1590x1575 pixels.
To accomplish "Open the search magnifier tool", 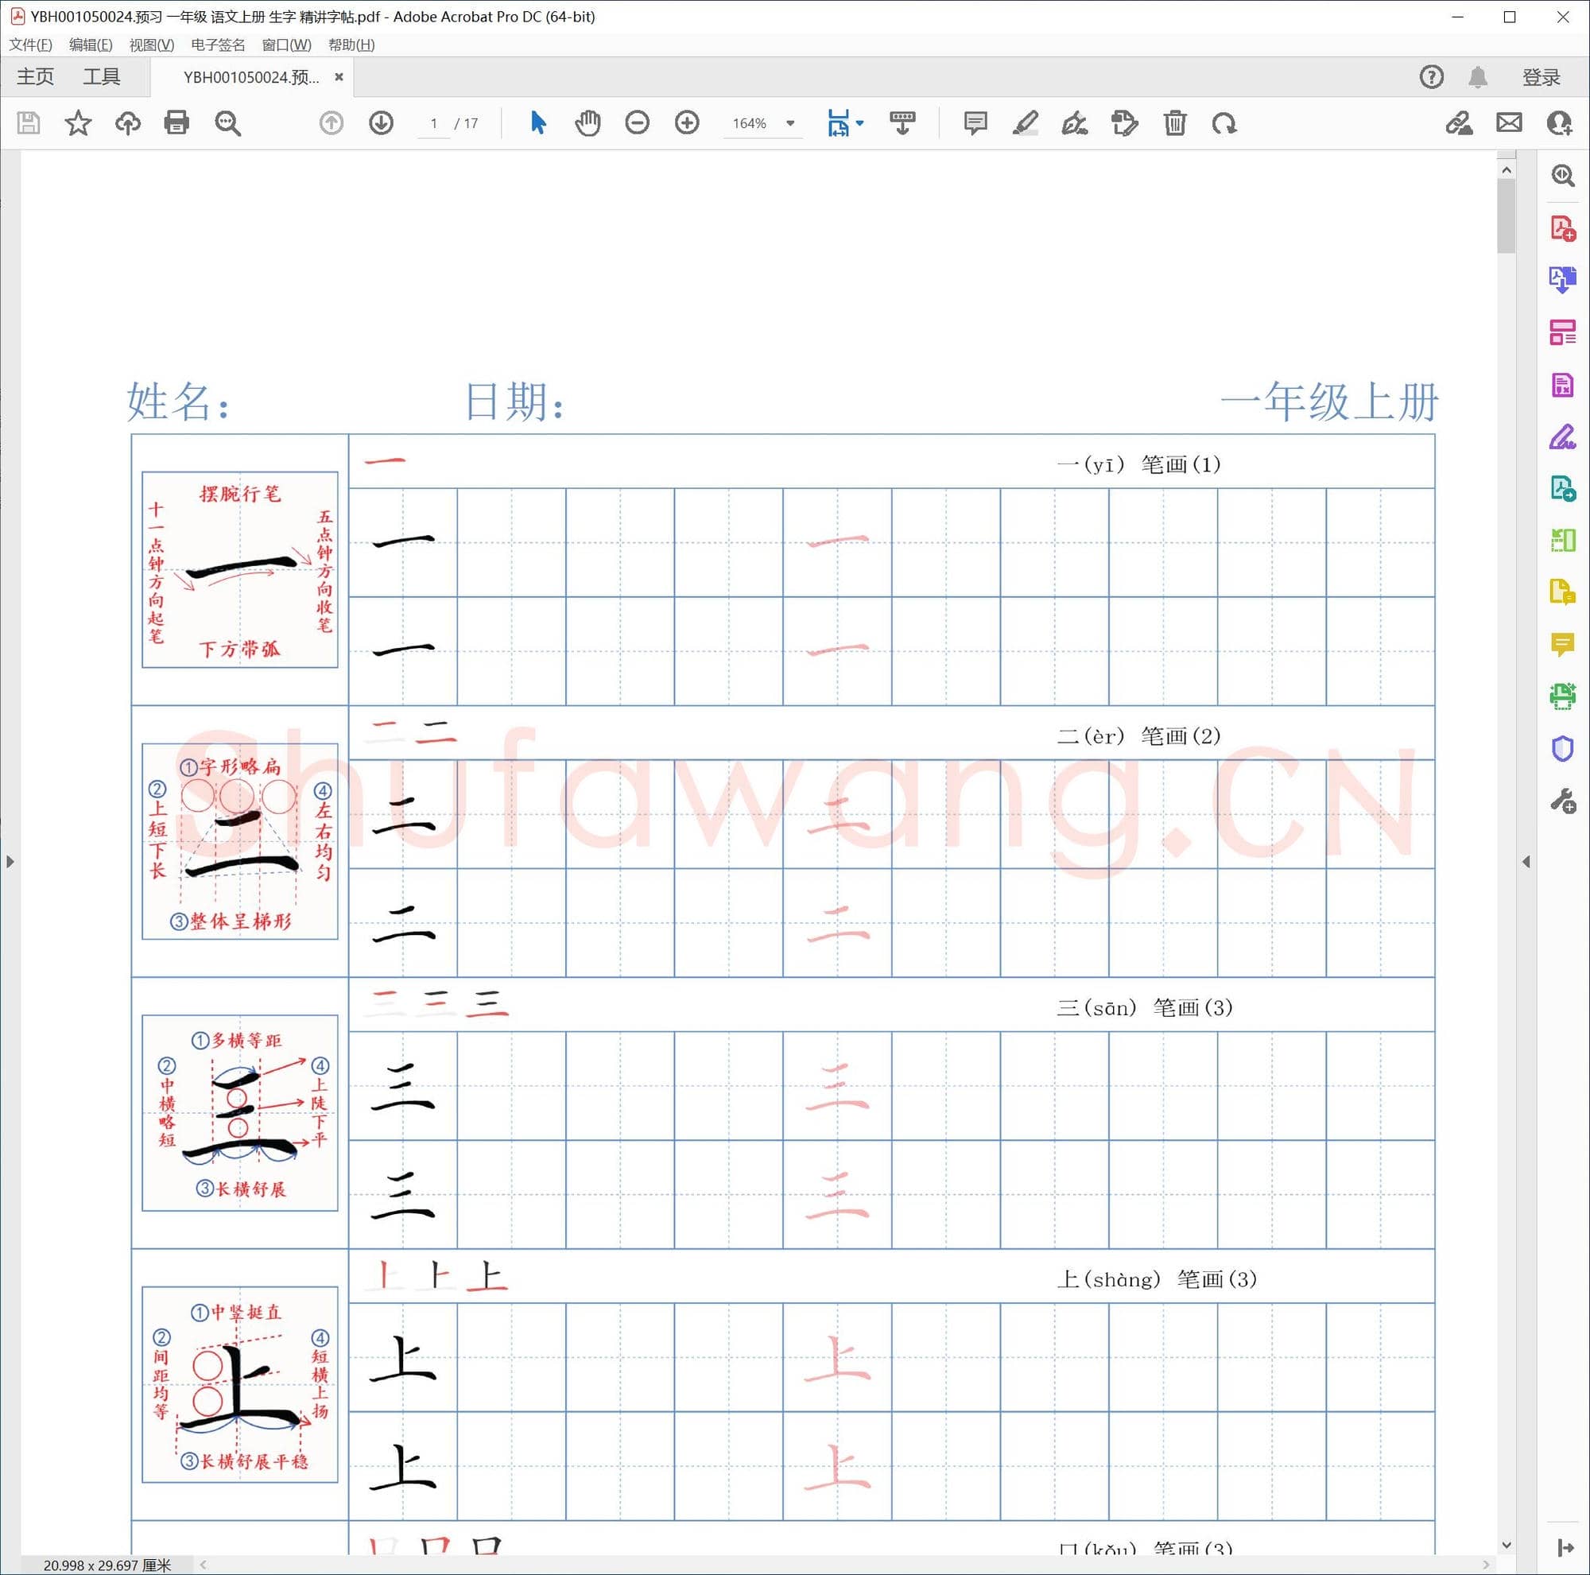I will pos(229,123).
